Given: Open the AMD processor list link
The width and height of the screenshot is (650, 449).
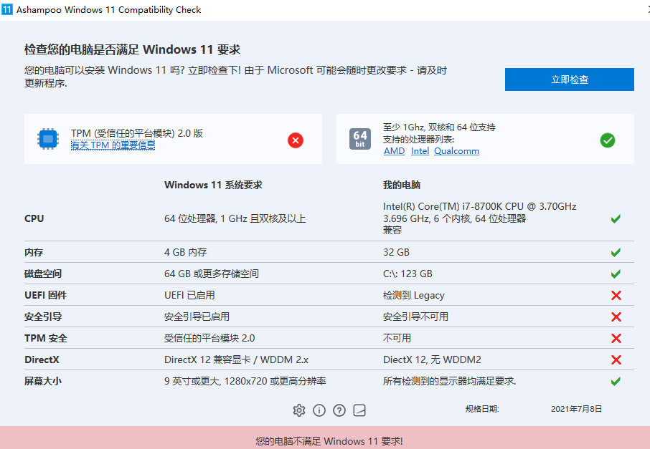Looking at the screenshot, I should tap(394, 150).
